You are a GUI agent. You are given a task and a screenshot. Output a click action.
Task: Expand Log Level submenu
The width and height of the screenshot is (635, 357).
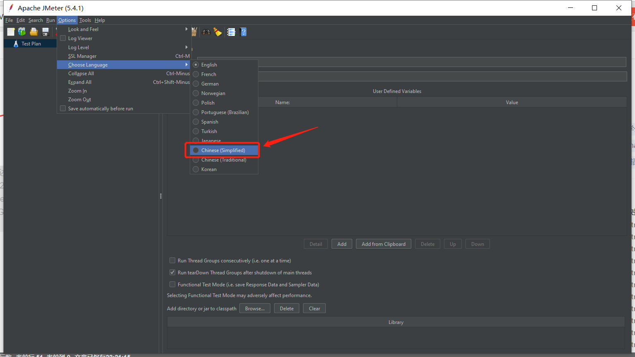pyautogui.click(x=124, y=47)
